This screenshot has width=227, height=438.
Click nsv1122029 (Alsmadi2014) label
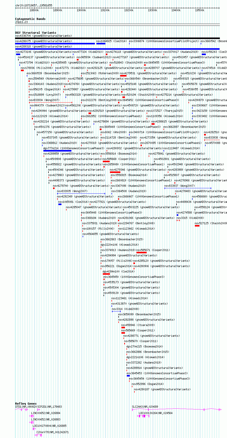(50, 116)
